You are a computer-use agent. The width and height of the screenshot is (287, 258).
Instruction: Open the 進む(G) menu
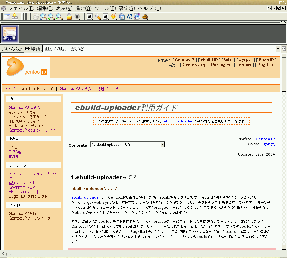pyautogui.click(x=83, y=8)
